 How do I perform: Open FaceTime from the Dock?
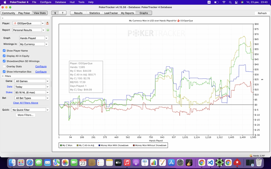(74, 162)
